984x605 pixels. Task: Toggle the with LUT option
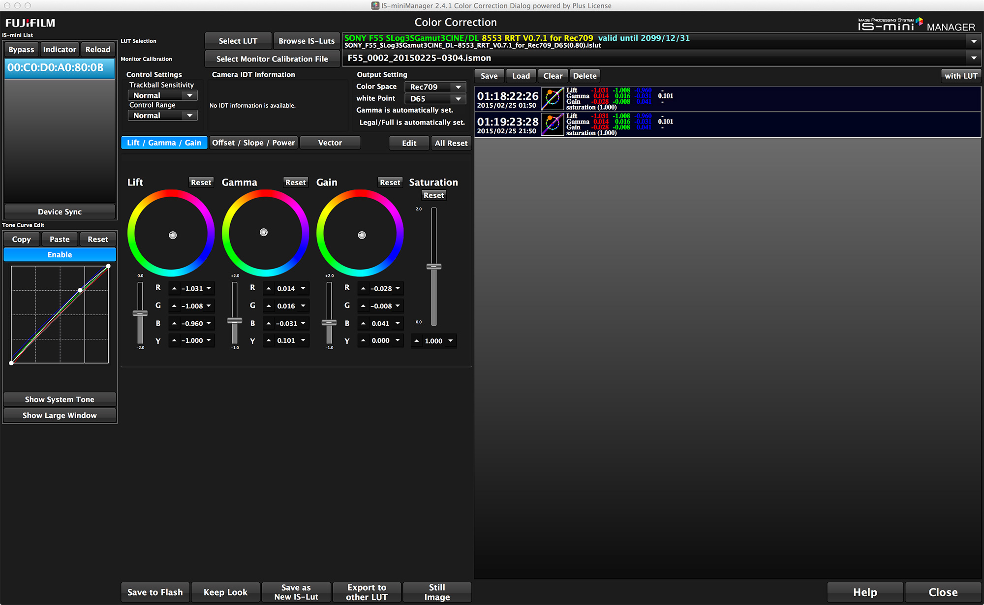pyautogui.click(x=960, y=76)
